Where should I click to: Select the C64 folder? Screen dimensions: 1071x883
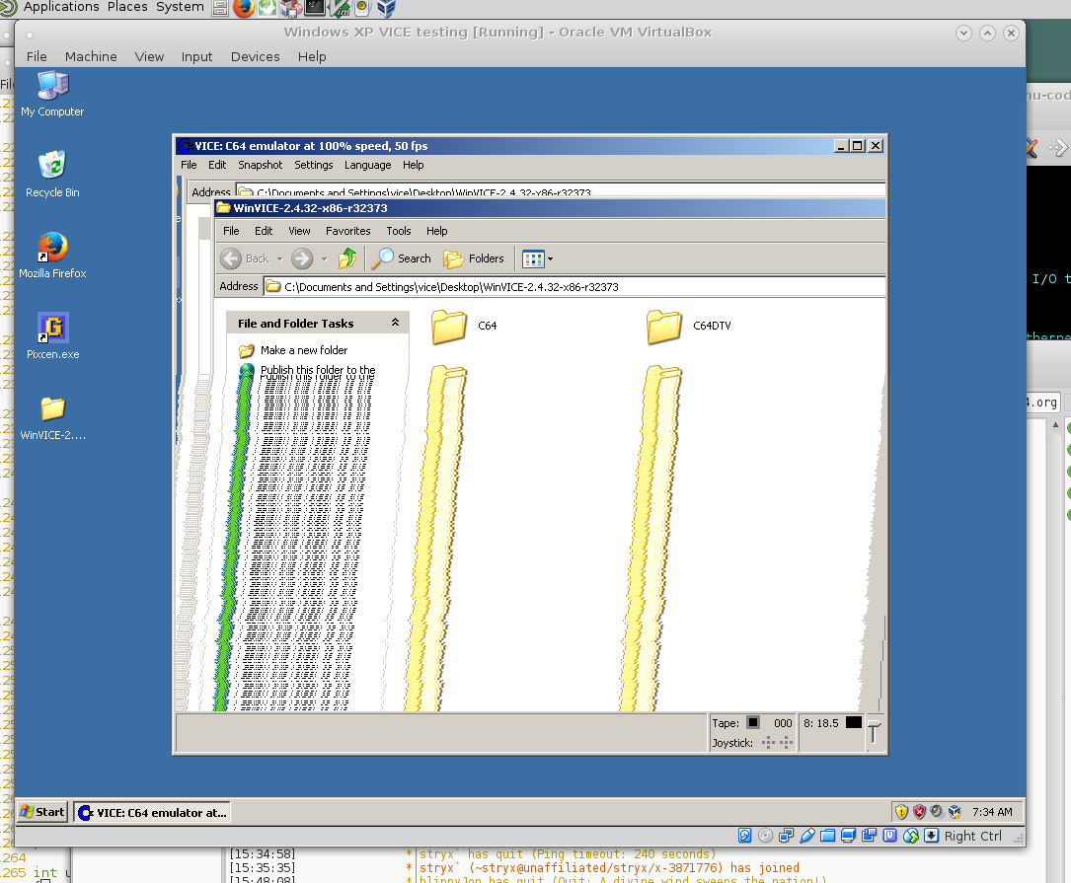point(465,327)
